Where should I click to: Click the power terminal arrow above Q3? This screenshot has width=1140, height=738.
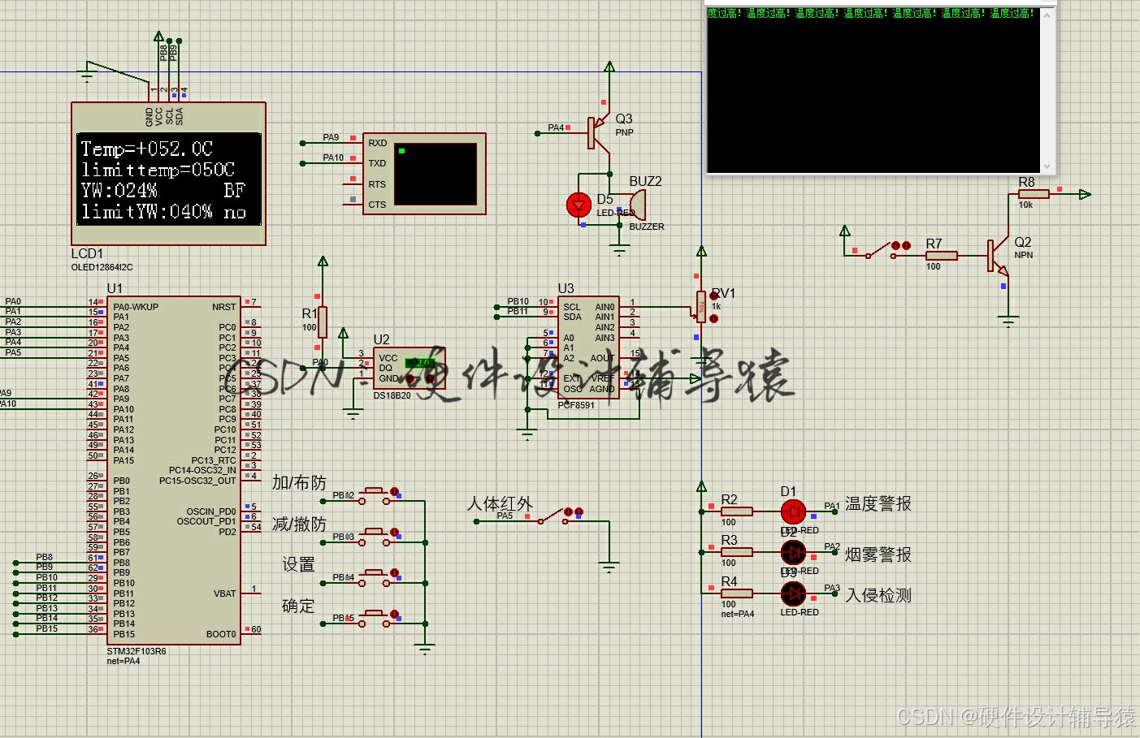[x=609, y=67]
